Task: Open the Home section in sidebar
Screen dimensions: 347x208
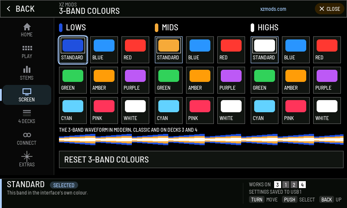Action: pos(27,30)
